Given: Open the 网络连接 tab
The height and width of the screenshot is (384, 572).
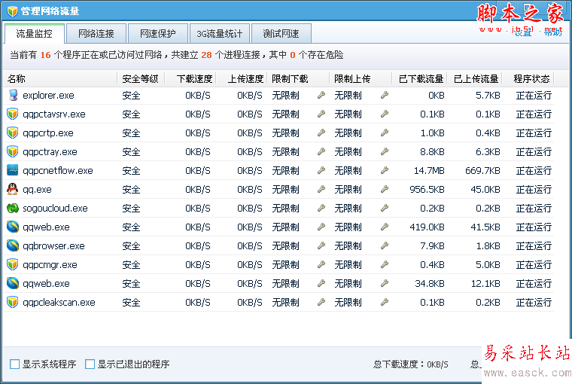Looking at the screenshot, I should click(96, 34).
